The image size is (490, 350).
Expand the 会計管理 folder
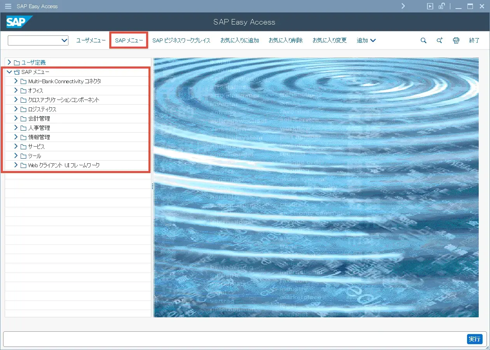click(x=16, y=118)
